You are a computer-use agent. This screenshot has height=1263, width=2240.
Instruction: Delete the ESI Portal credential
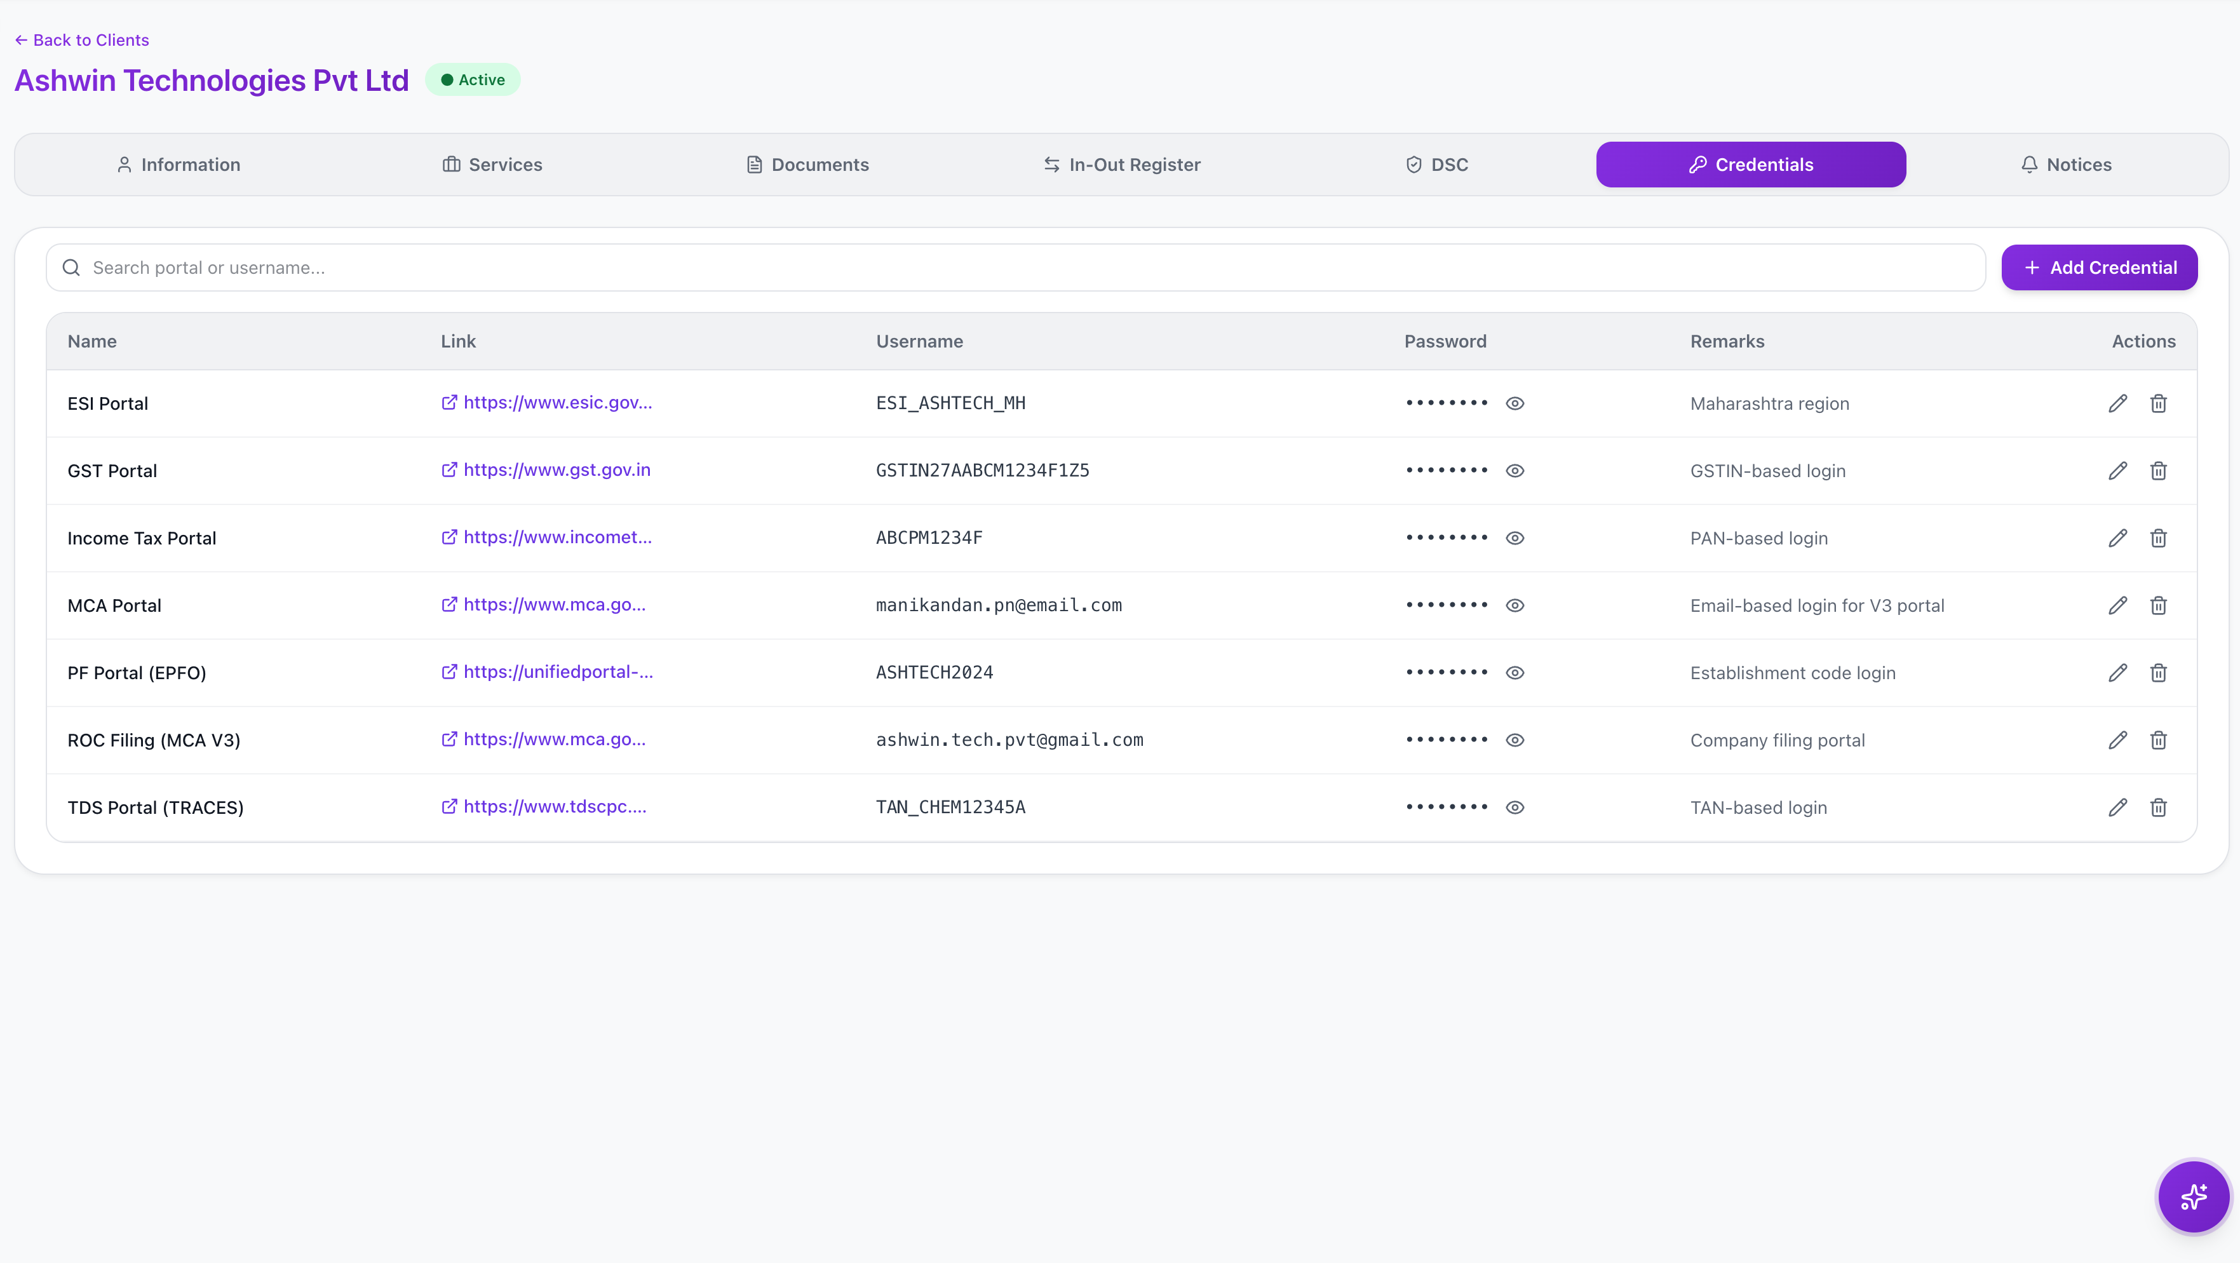[x=2158, y=403]
